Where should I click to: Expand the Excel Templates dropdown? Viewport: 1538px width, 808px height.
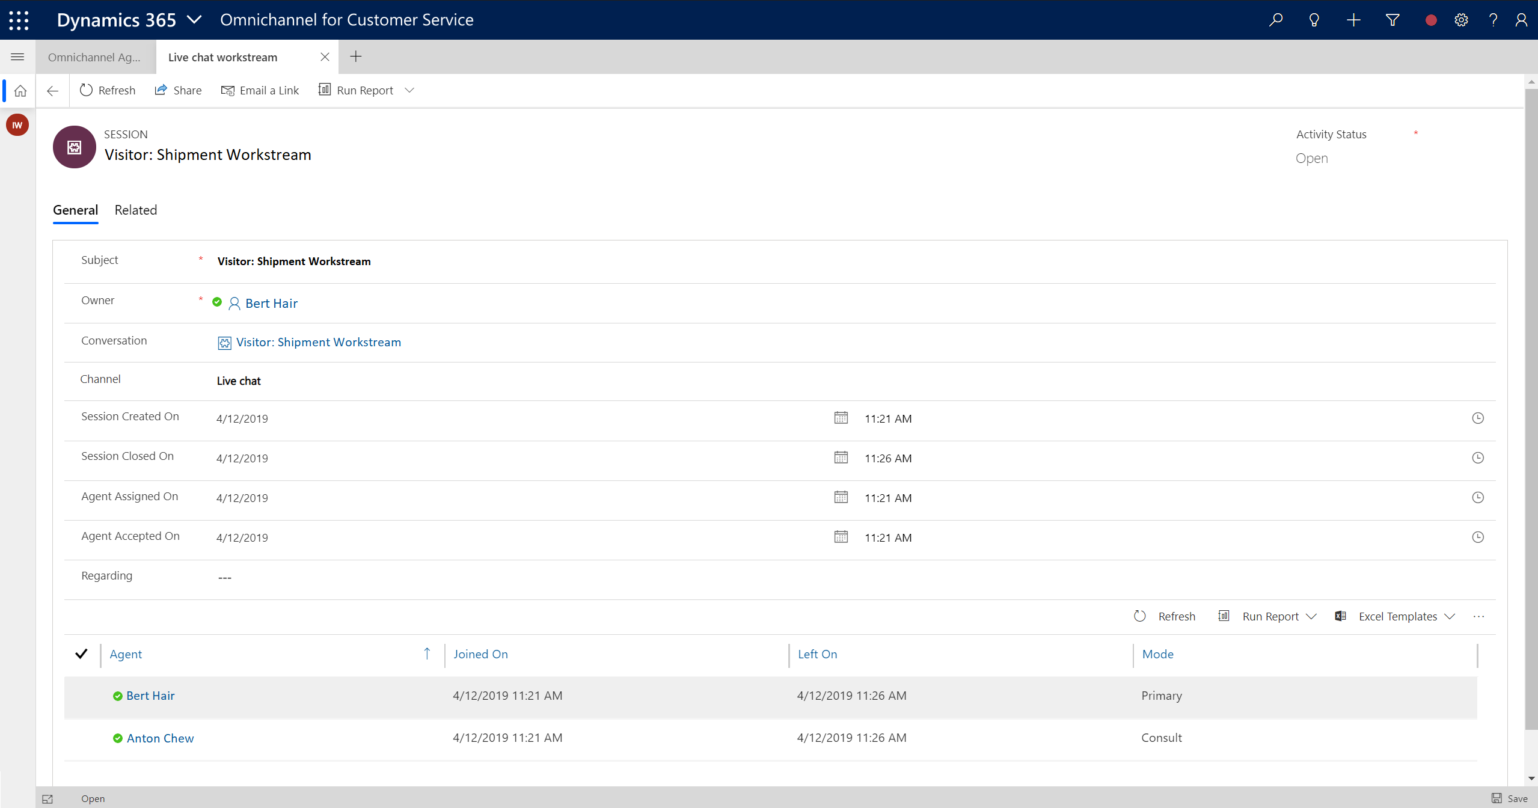coord(1451,616)
